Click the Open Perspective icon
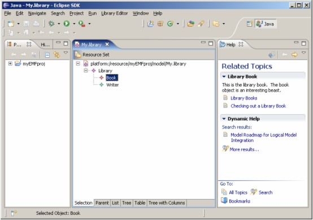Screen dimensions: 313x220 [x=250, y=24]
